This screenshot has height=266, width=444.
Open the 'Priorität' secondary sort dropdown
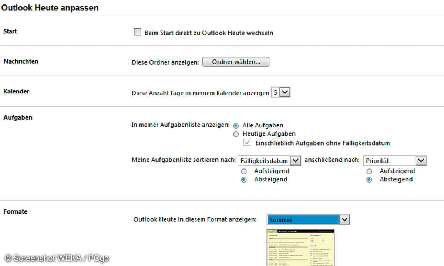395,161
